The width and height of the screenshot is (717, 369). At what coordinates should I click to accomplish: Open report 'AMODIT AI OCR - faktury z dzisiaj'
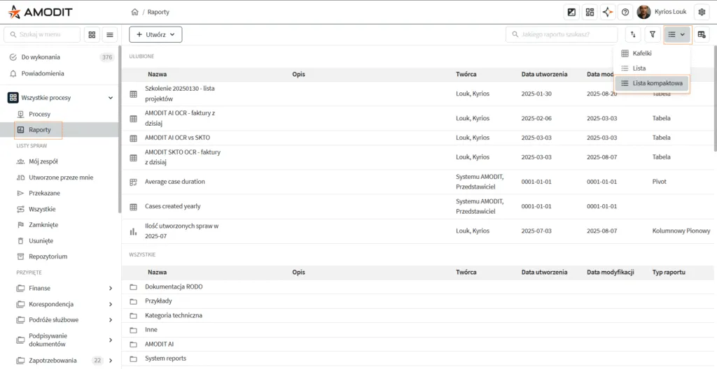(x=180, y=118)
